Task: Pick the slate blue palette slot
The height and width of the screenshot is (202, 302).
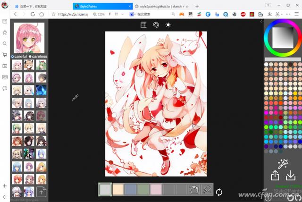Action: tap(131, 189)
